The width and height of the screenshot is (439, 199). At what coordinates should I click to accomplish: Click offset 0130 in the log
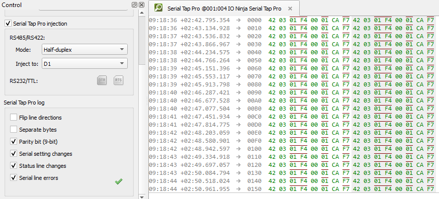click(x=254, y=173)
